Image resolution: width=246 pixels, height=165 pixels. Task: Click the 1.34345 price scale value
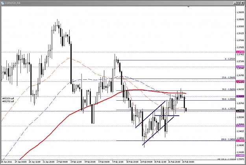coord(240,145)
